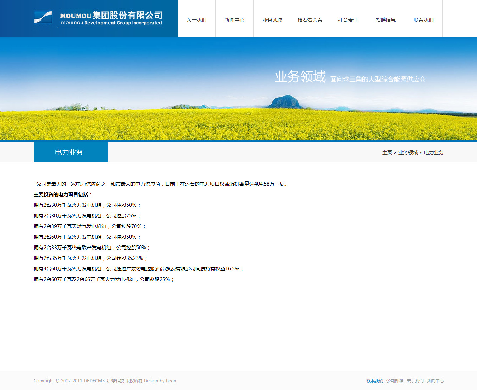This screenshot has height=390, width=477.
Task: Click 联系我们 in the top navigation bar
Action: (424, 20)
